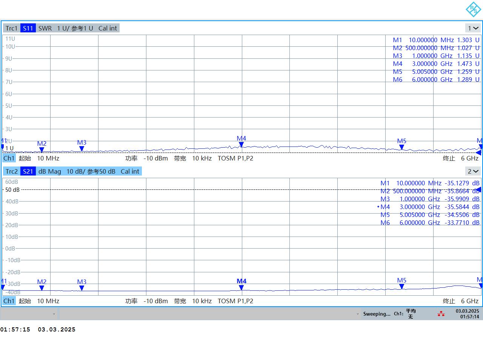Select S21 marker row M2 -35.8664 dB
Image resolution: width=483 pixels, height=339 pixels.
click(x=430, y=191)
